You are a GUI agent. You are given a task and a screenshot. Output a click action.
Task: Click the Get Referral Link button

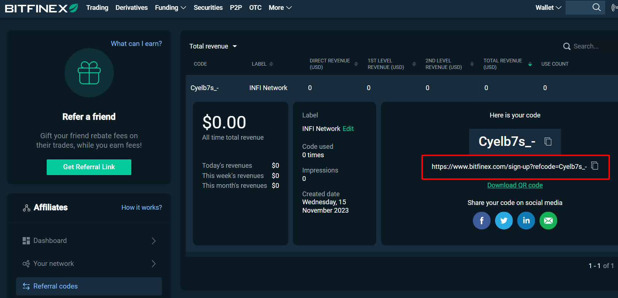tap(89, 167)
